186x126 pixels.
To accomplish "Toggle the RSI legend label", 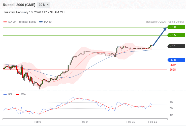I will (x=10, y=94).
